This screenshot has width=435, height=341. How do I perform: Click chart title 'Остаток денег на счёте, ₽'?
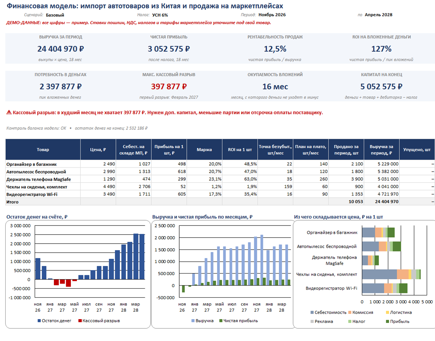(x=37, y=217)
